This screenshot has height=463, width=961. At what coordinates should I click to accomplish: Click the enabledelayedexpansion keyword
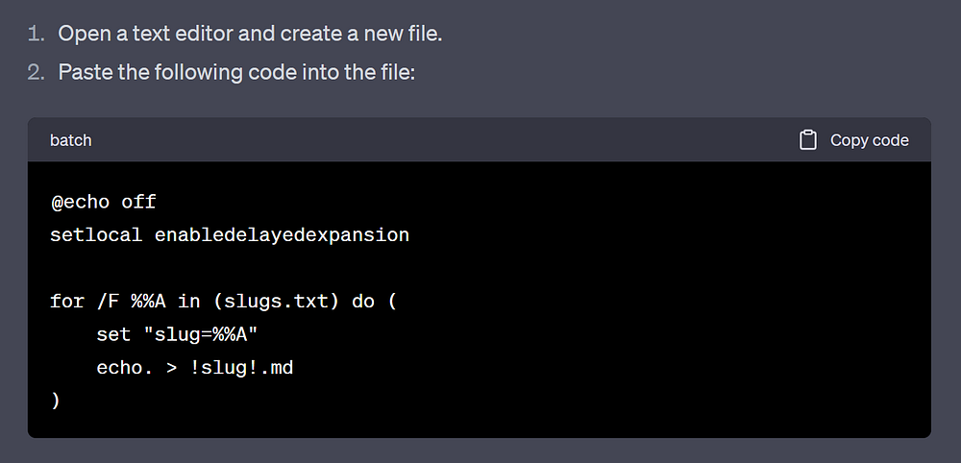tap(282, 234)
